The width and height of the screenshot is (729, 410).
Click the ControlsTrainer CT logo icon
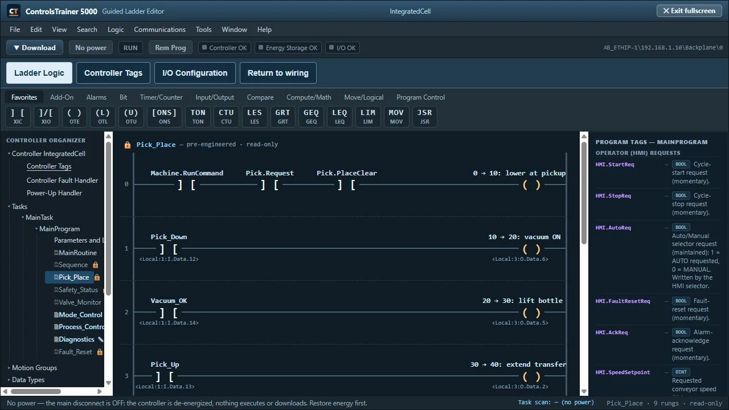click(x=14, y=11)
